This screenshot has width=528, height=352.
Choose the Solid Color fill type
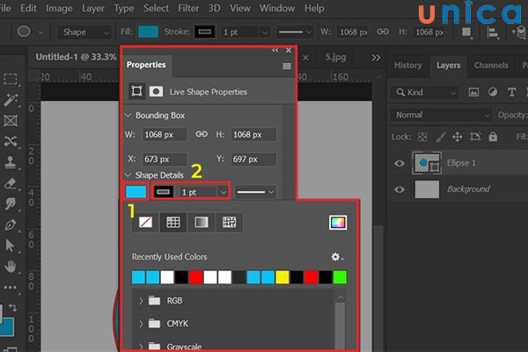[x=173, y=222]
